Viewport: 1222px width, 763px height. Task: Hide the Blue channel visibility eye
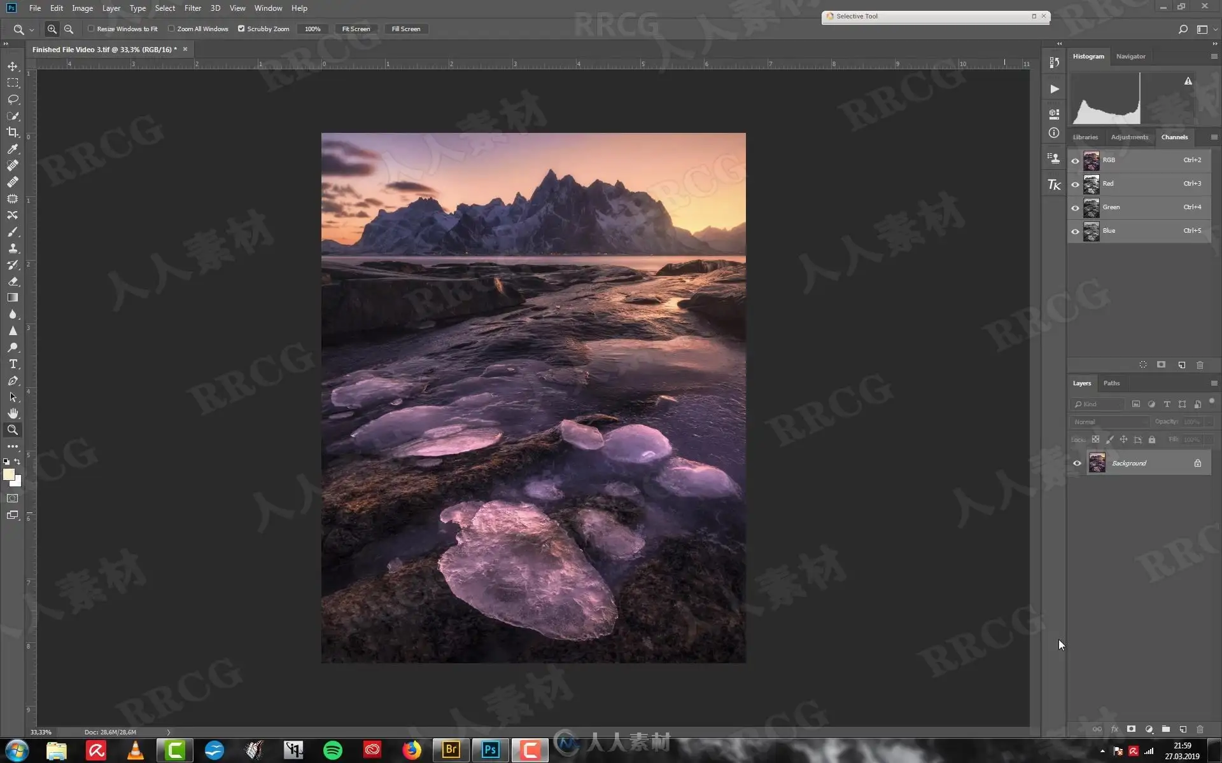(x=1075, y=231)
